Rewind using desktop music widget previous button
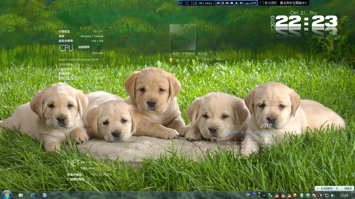The image size is (355, 199). 177,60
